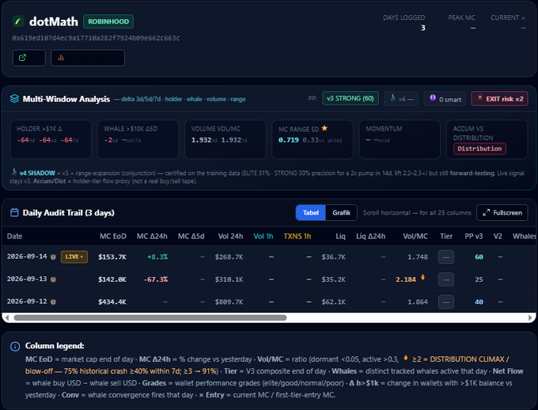Click the Distribution status pill

pos(479,148)
